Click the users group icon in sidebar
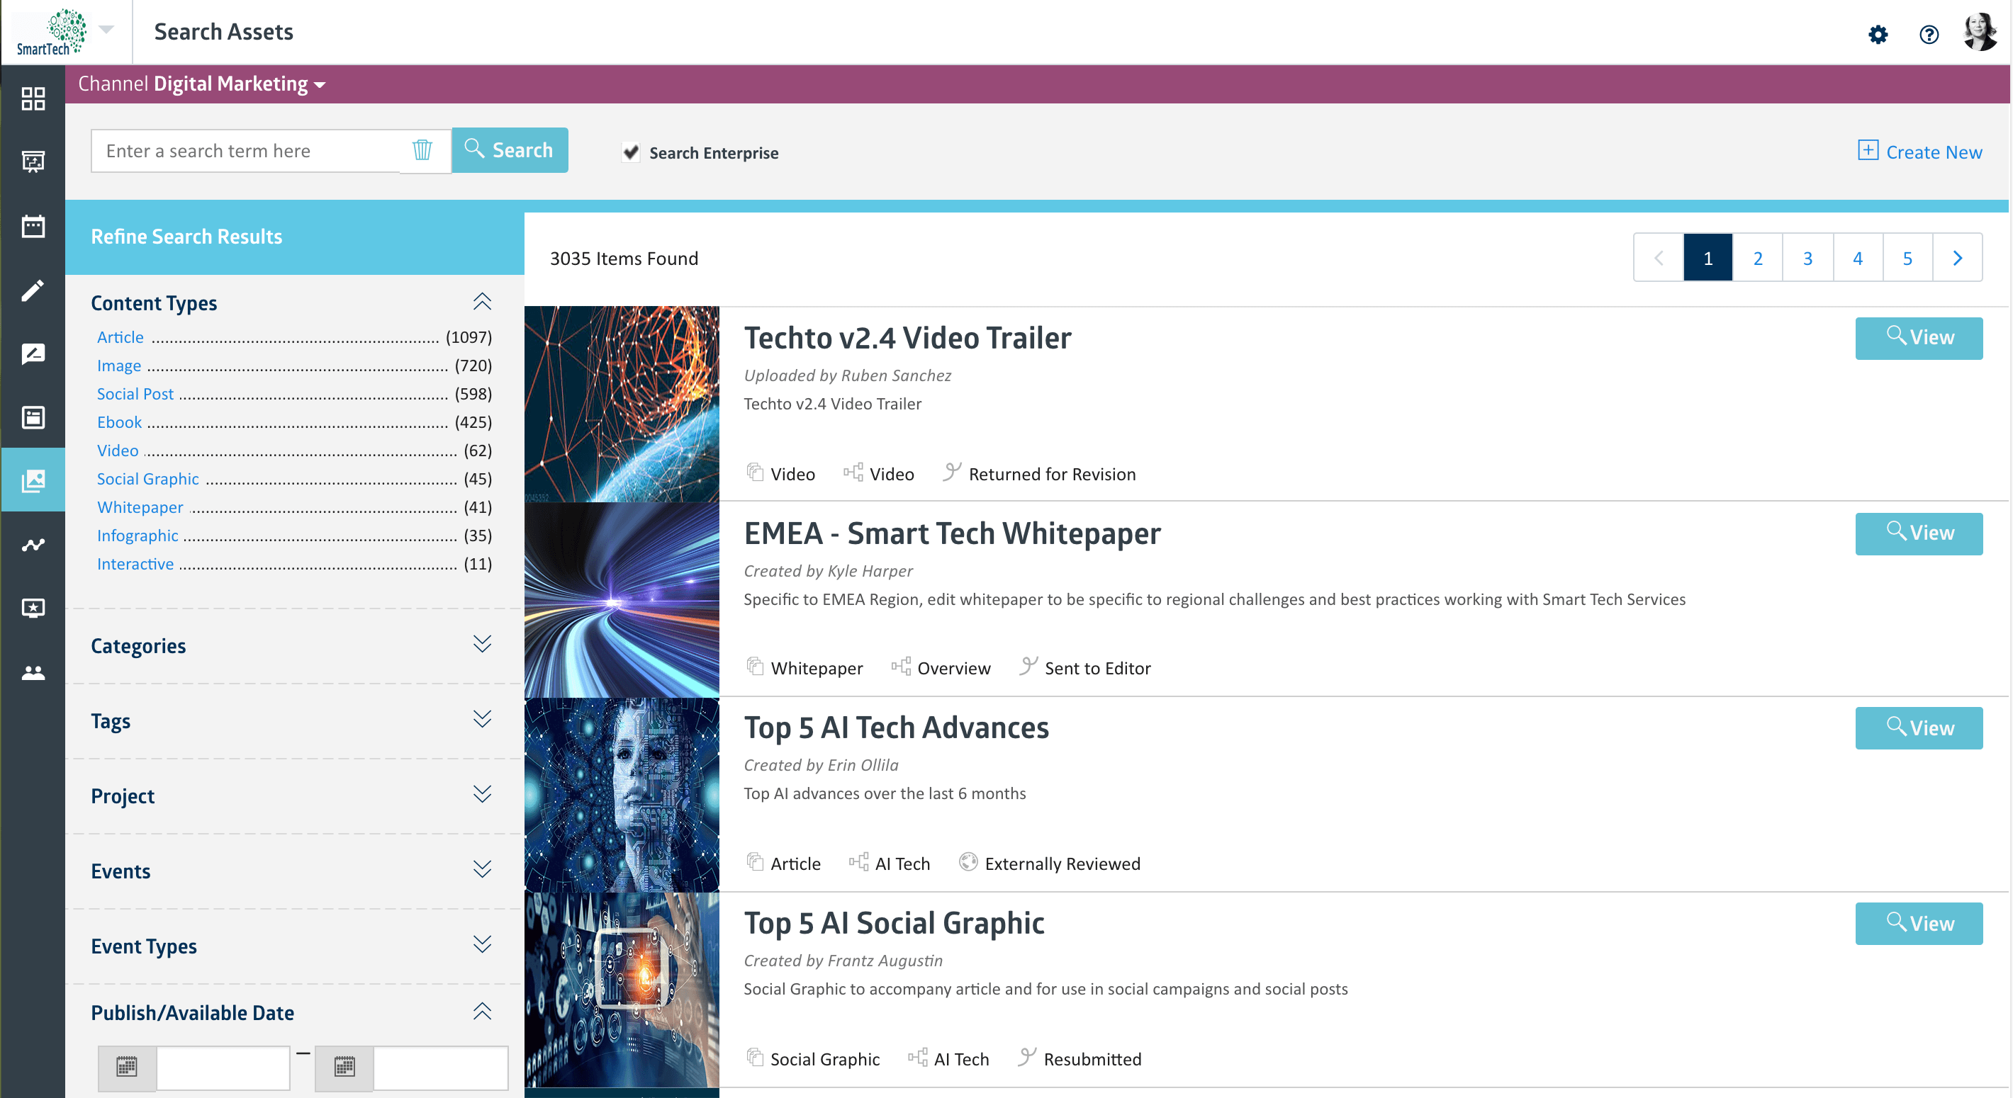Image resolution: width=2013 pixels, height=1098 pixels. (33, 672)
